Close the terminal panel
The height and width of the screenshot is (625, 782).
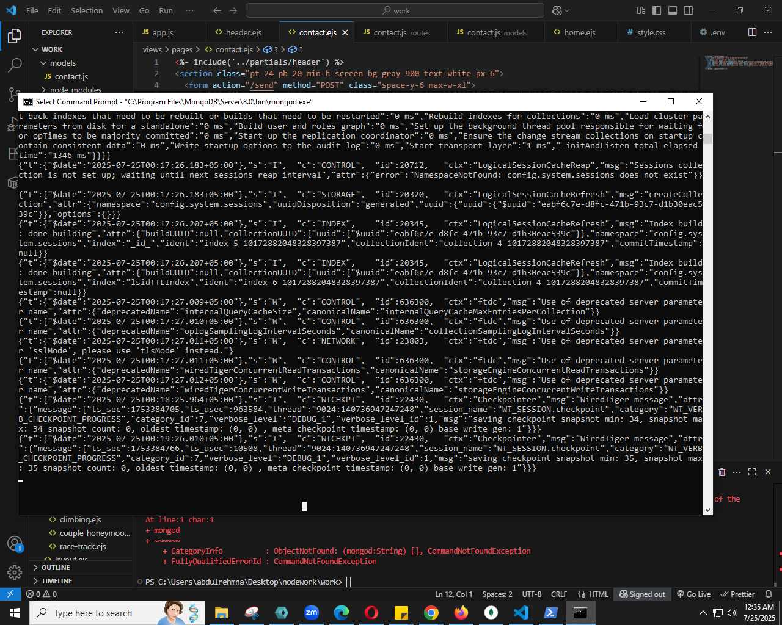[x=768, y=472]
